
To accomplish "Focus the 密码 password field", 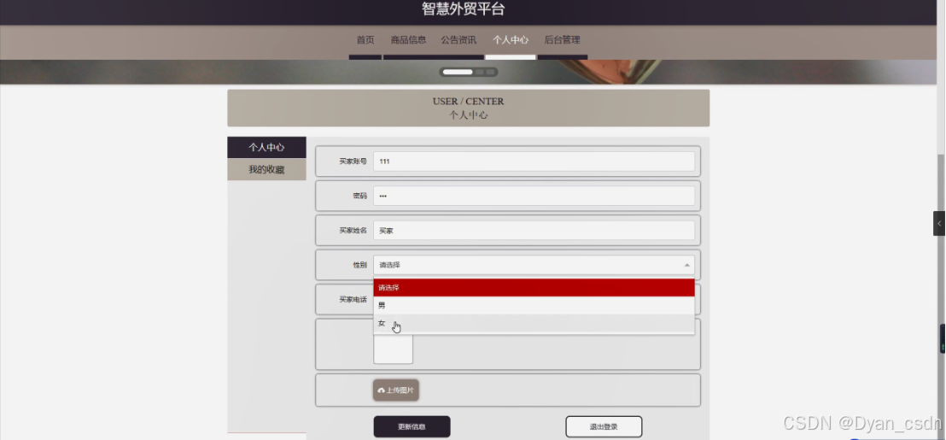I will pos(534,196).
